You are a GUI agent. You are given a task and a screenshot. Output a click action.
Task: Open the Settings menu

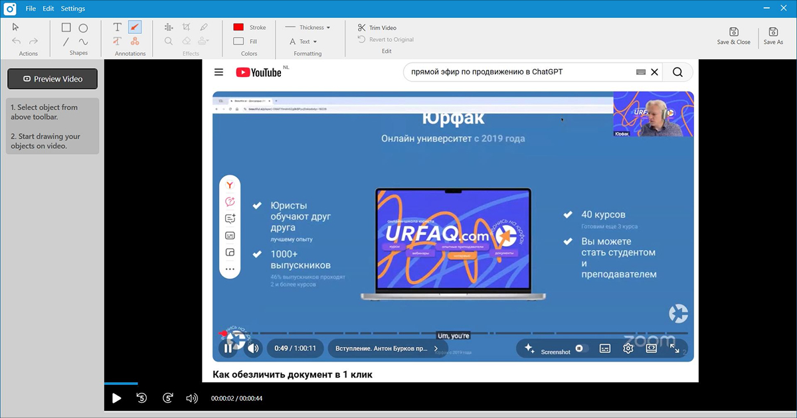tap(72, 9)
